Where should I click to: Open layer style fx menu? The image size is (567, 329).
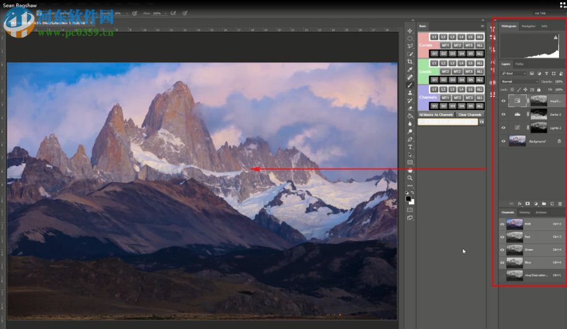click(x=519, y=204)
